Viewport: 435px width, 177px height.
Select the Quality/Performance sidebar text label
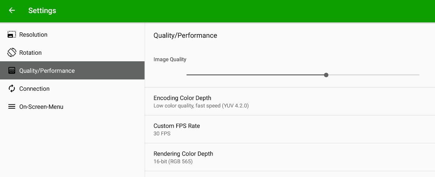point(47,71)
